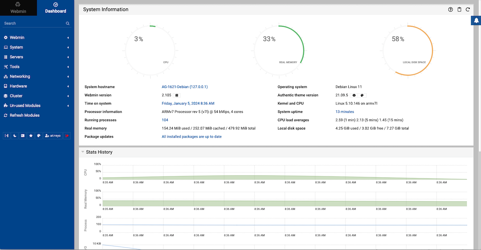Click the Real Memory history chart
This screenshot has height=250, width=481.
pyautogui.click(x=285, y=199)
